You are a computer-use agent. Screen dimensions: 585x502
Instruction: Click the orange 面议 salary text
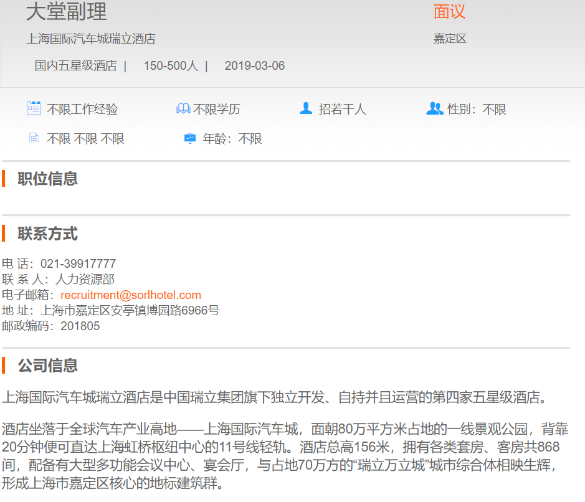coord(449,12)
